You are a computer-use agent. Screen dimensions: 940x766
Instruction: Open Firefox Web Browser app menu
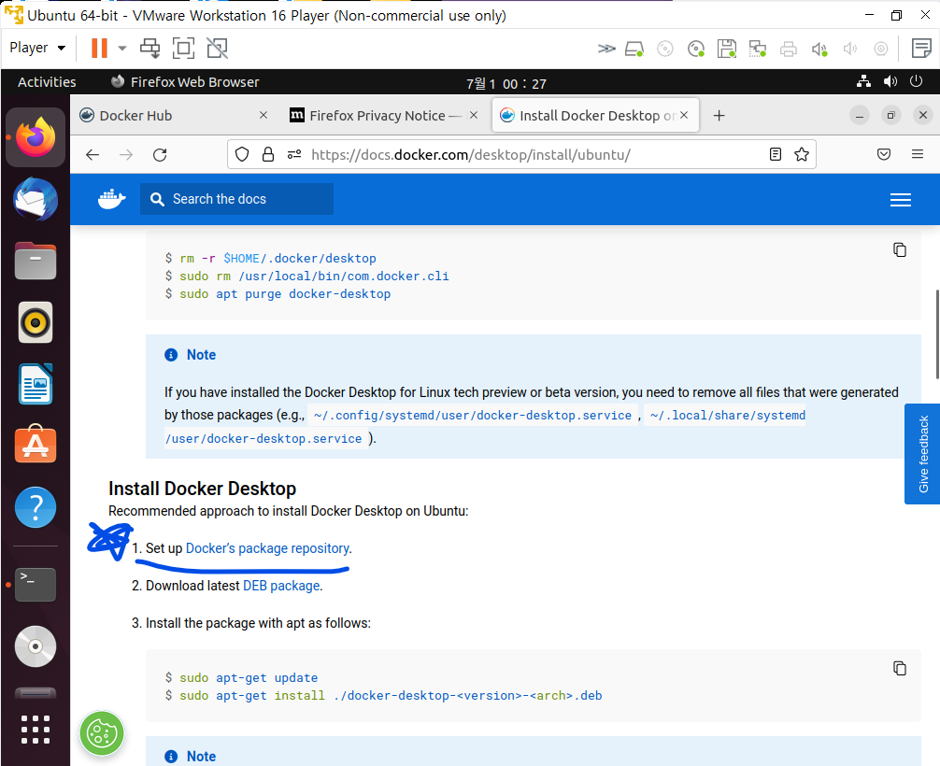(x=185, y=82)
